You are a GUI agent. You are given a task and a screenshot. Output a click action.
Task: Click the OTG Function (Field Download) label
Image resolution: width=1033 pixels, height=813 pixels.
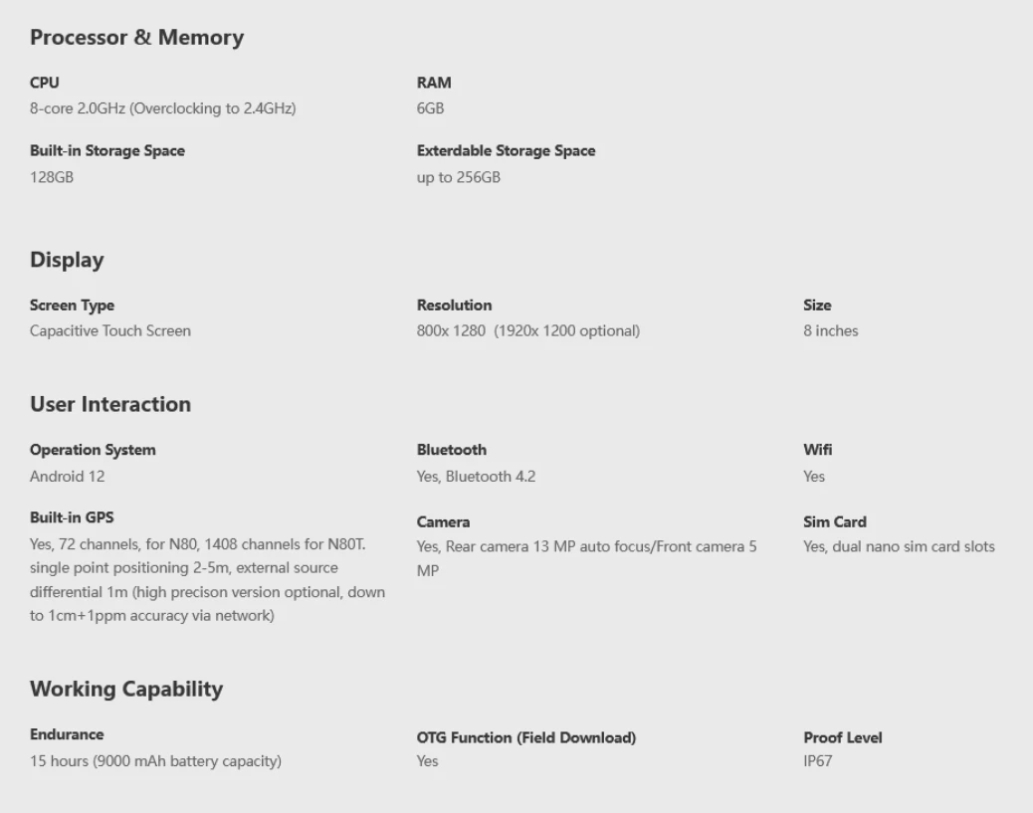click(525, 737)
